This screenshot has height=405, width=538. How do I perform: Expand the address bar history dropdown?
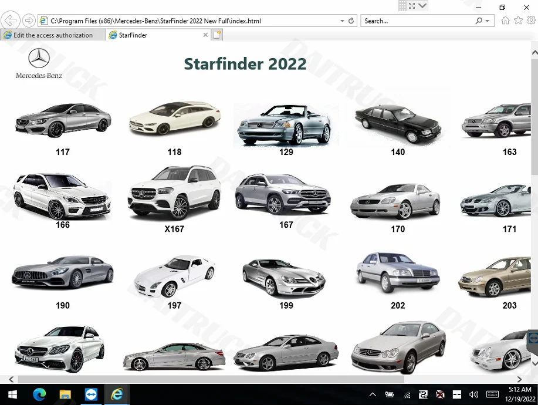[342, 21]
